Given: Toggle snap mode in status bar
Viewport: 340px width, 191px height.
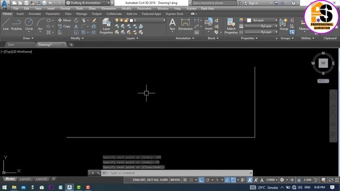Looking at the screenshot, I should tap(191, 180).
